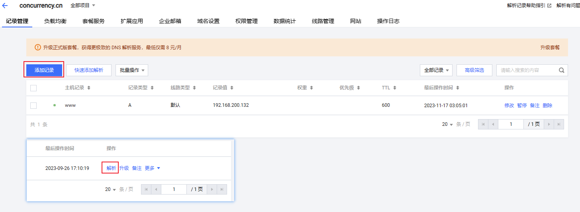Viewport: 580px width, 212px height.
Task: Click the back arrow beside concurrency.cn
Action: pos(5,6)
